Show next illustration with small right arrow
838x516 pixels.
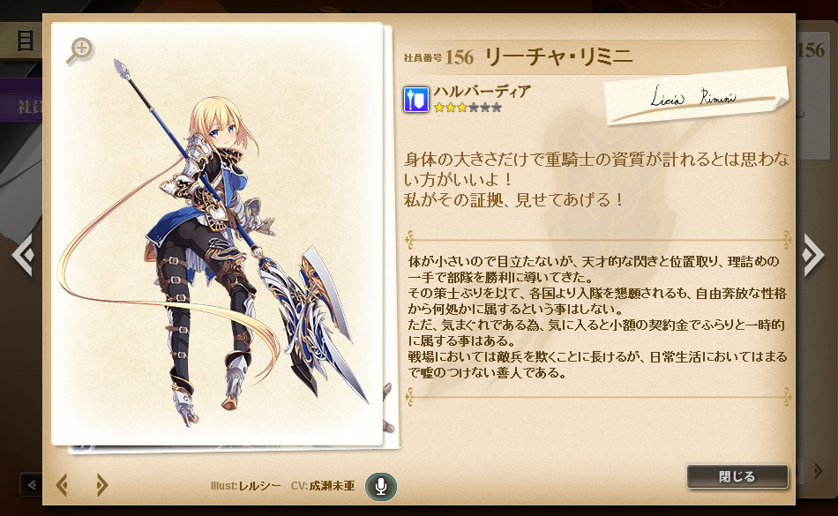point(101,485)
